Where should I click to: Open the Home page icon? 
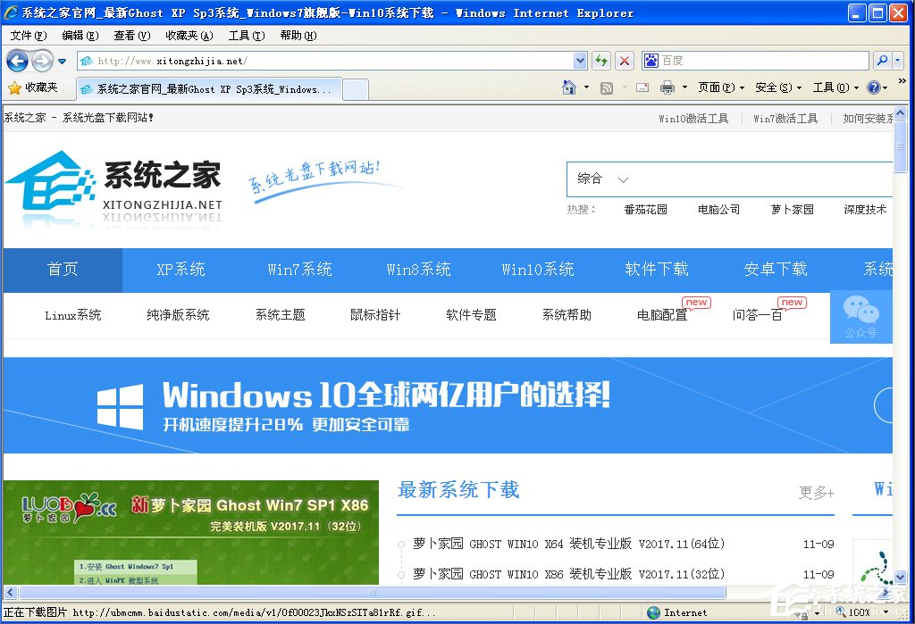(568, 87)
